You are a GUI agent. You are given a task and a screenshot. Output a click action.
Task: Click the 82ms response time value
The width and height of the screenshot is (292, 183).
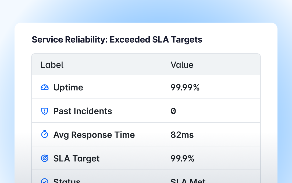pos(182,135)
